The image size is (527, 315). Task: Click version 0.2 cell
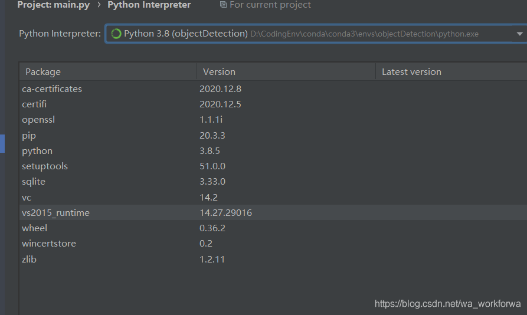coord(206,244)
